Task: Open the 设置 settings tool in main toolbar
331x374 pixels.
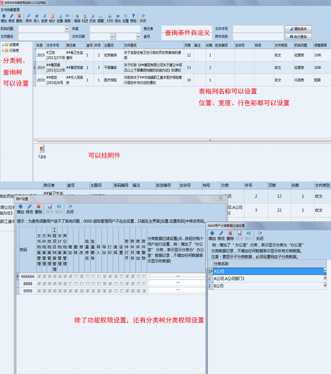Action: click(x=126, y=16)
